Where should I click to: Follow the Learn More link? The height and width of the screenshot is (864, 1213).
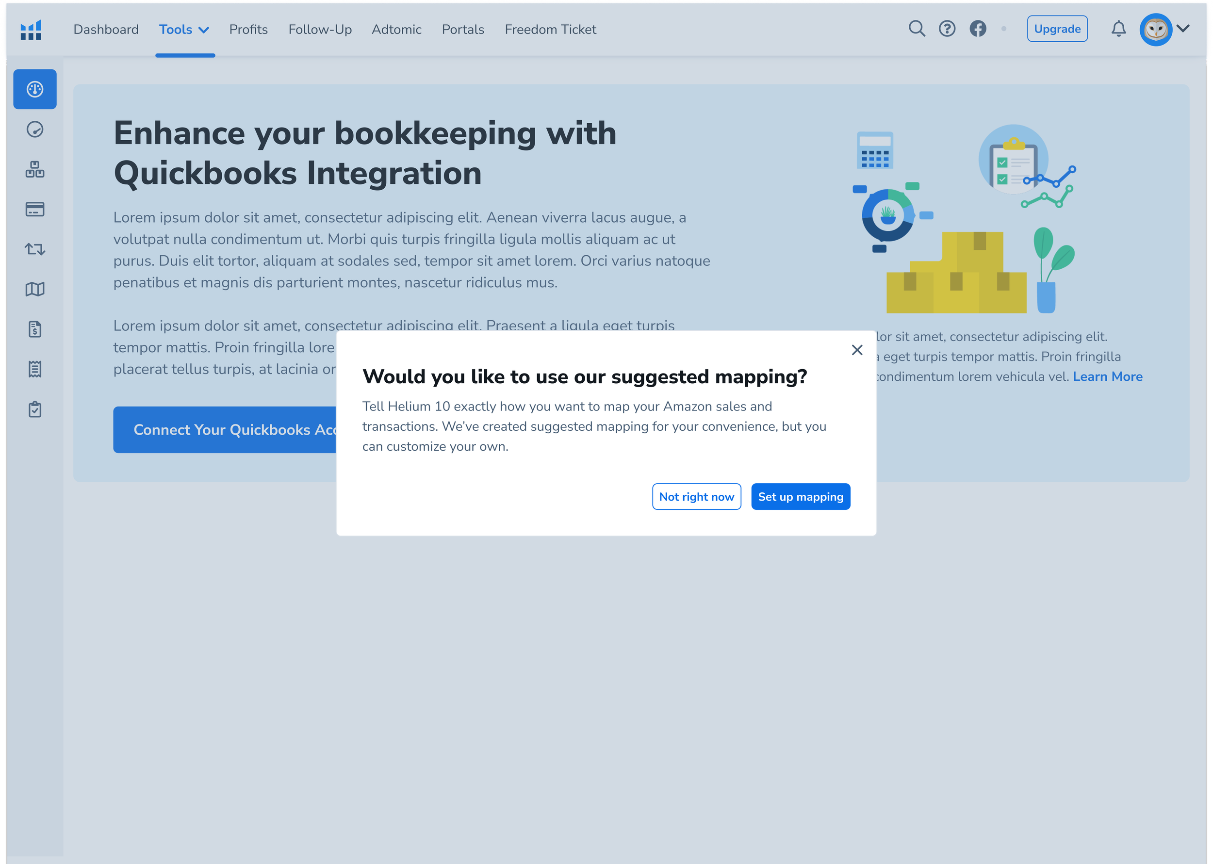(1107, 376)
